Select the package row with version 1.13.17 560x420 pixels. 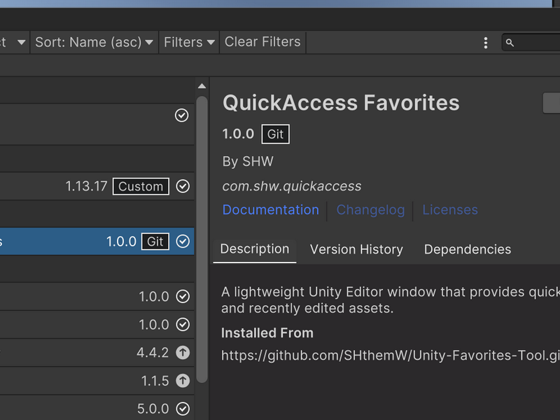[x=97, y=186]
